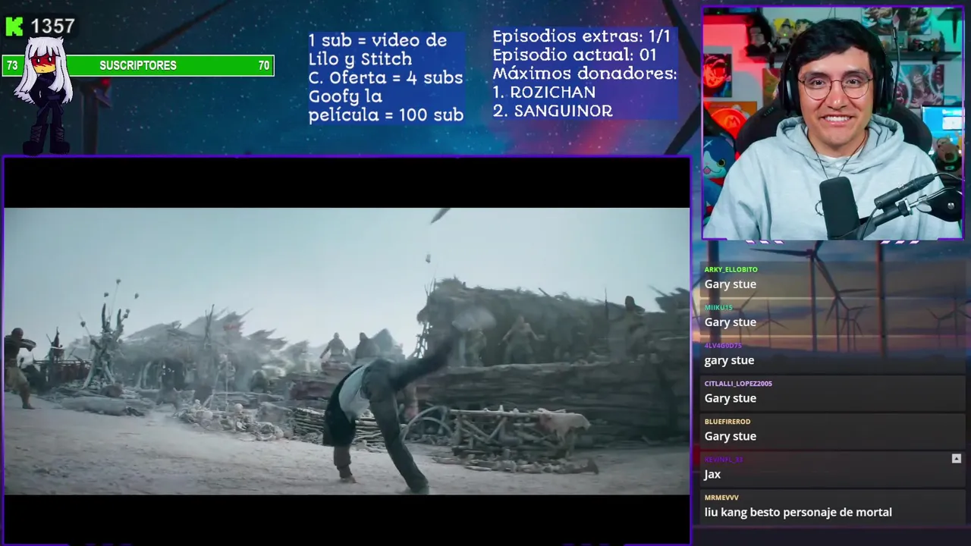Click '1 sub = video de' text

[378, 40]
